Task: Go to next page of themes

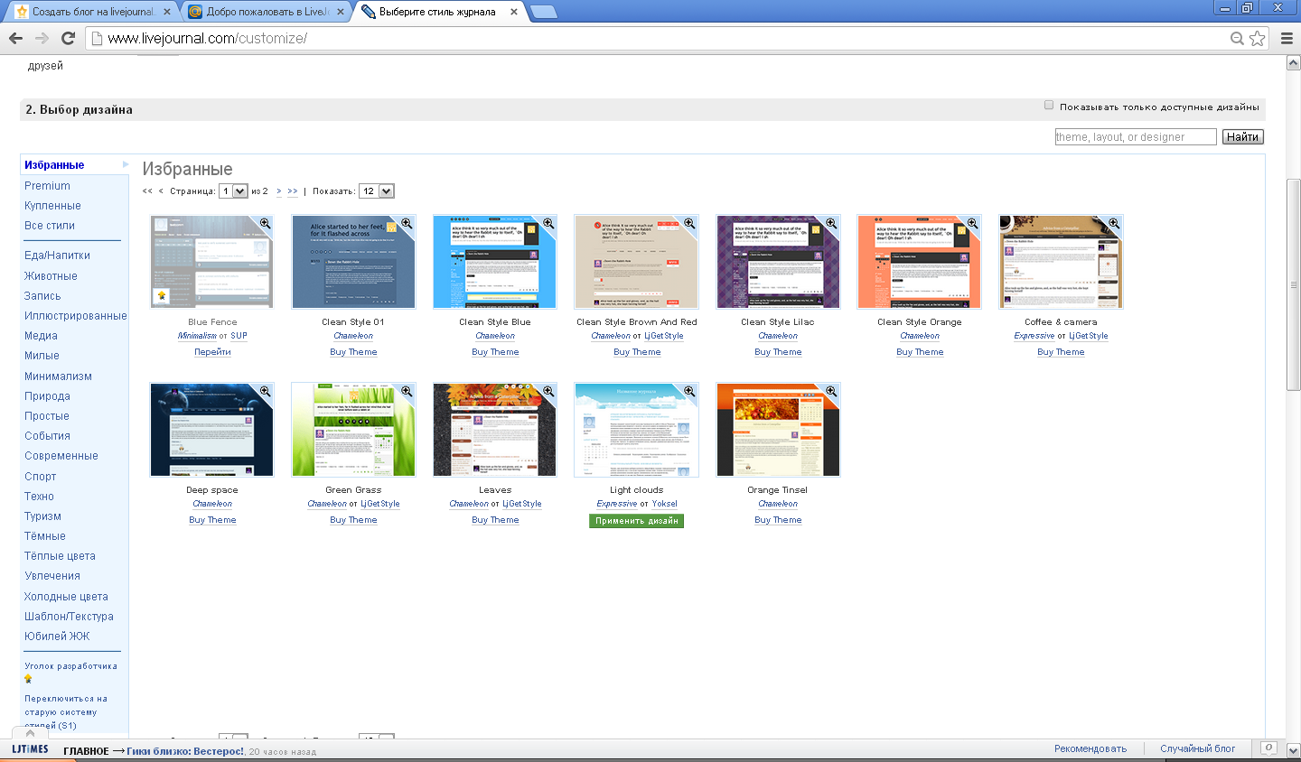Action: [x=279, y=191]
